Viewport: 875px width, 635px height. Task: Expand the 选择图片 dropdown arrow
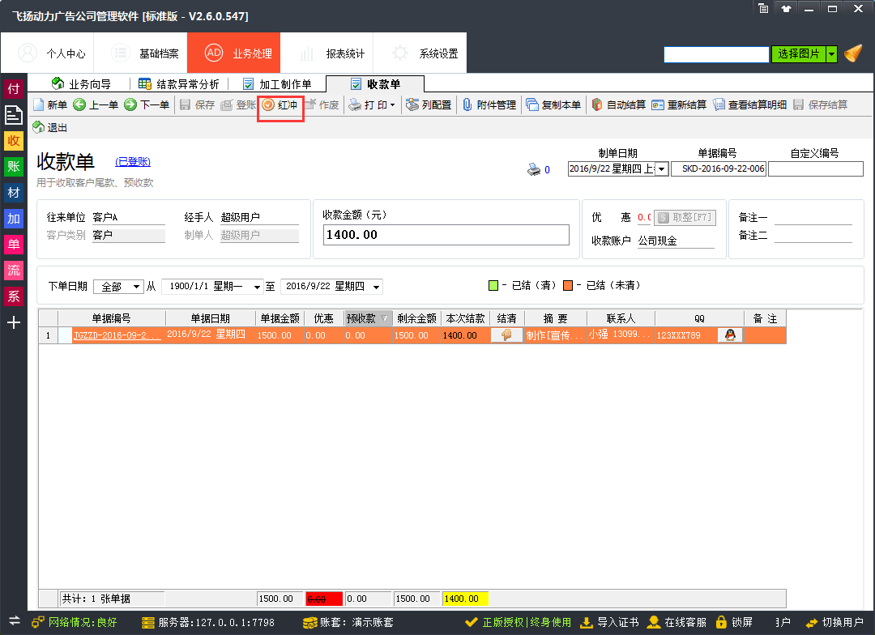tap(831, 54)
